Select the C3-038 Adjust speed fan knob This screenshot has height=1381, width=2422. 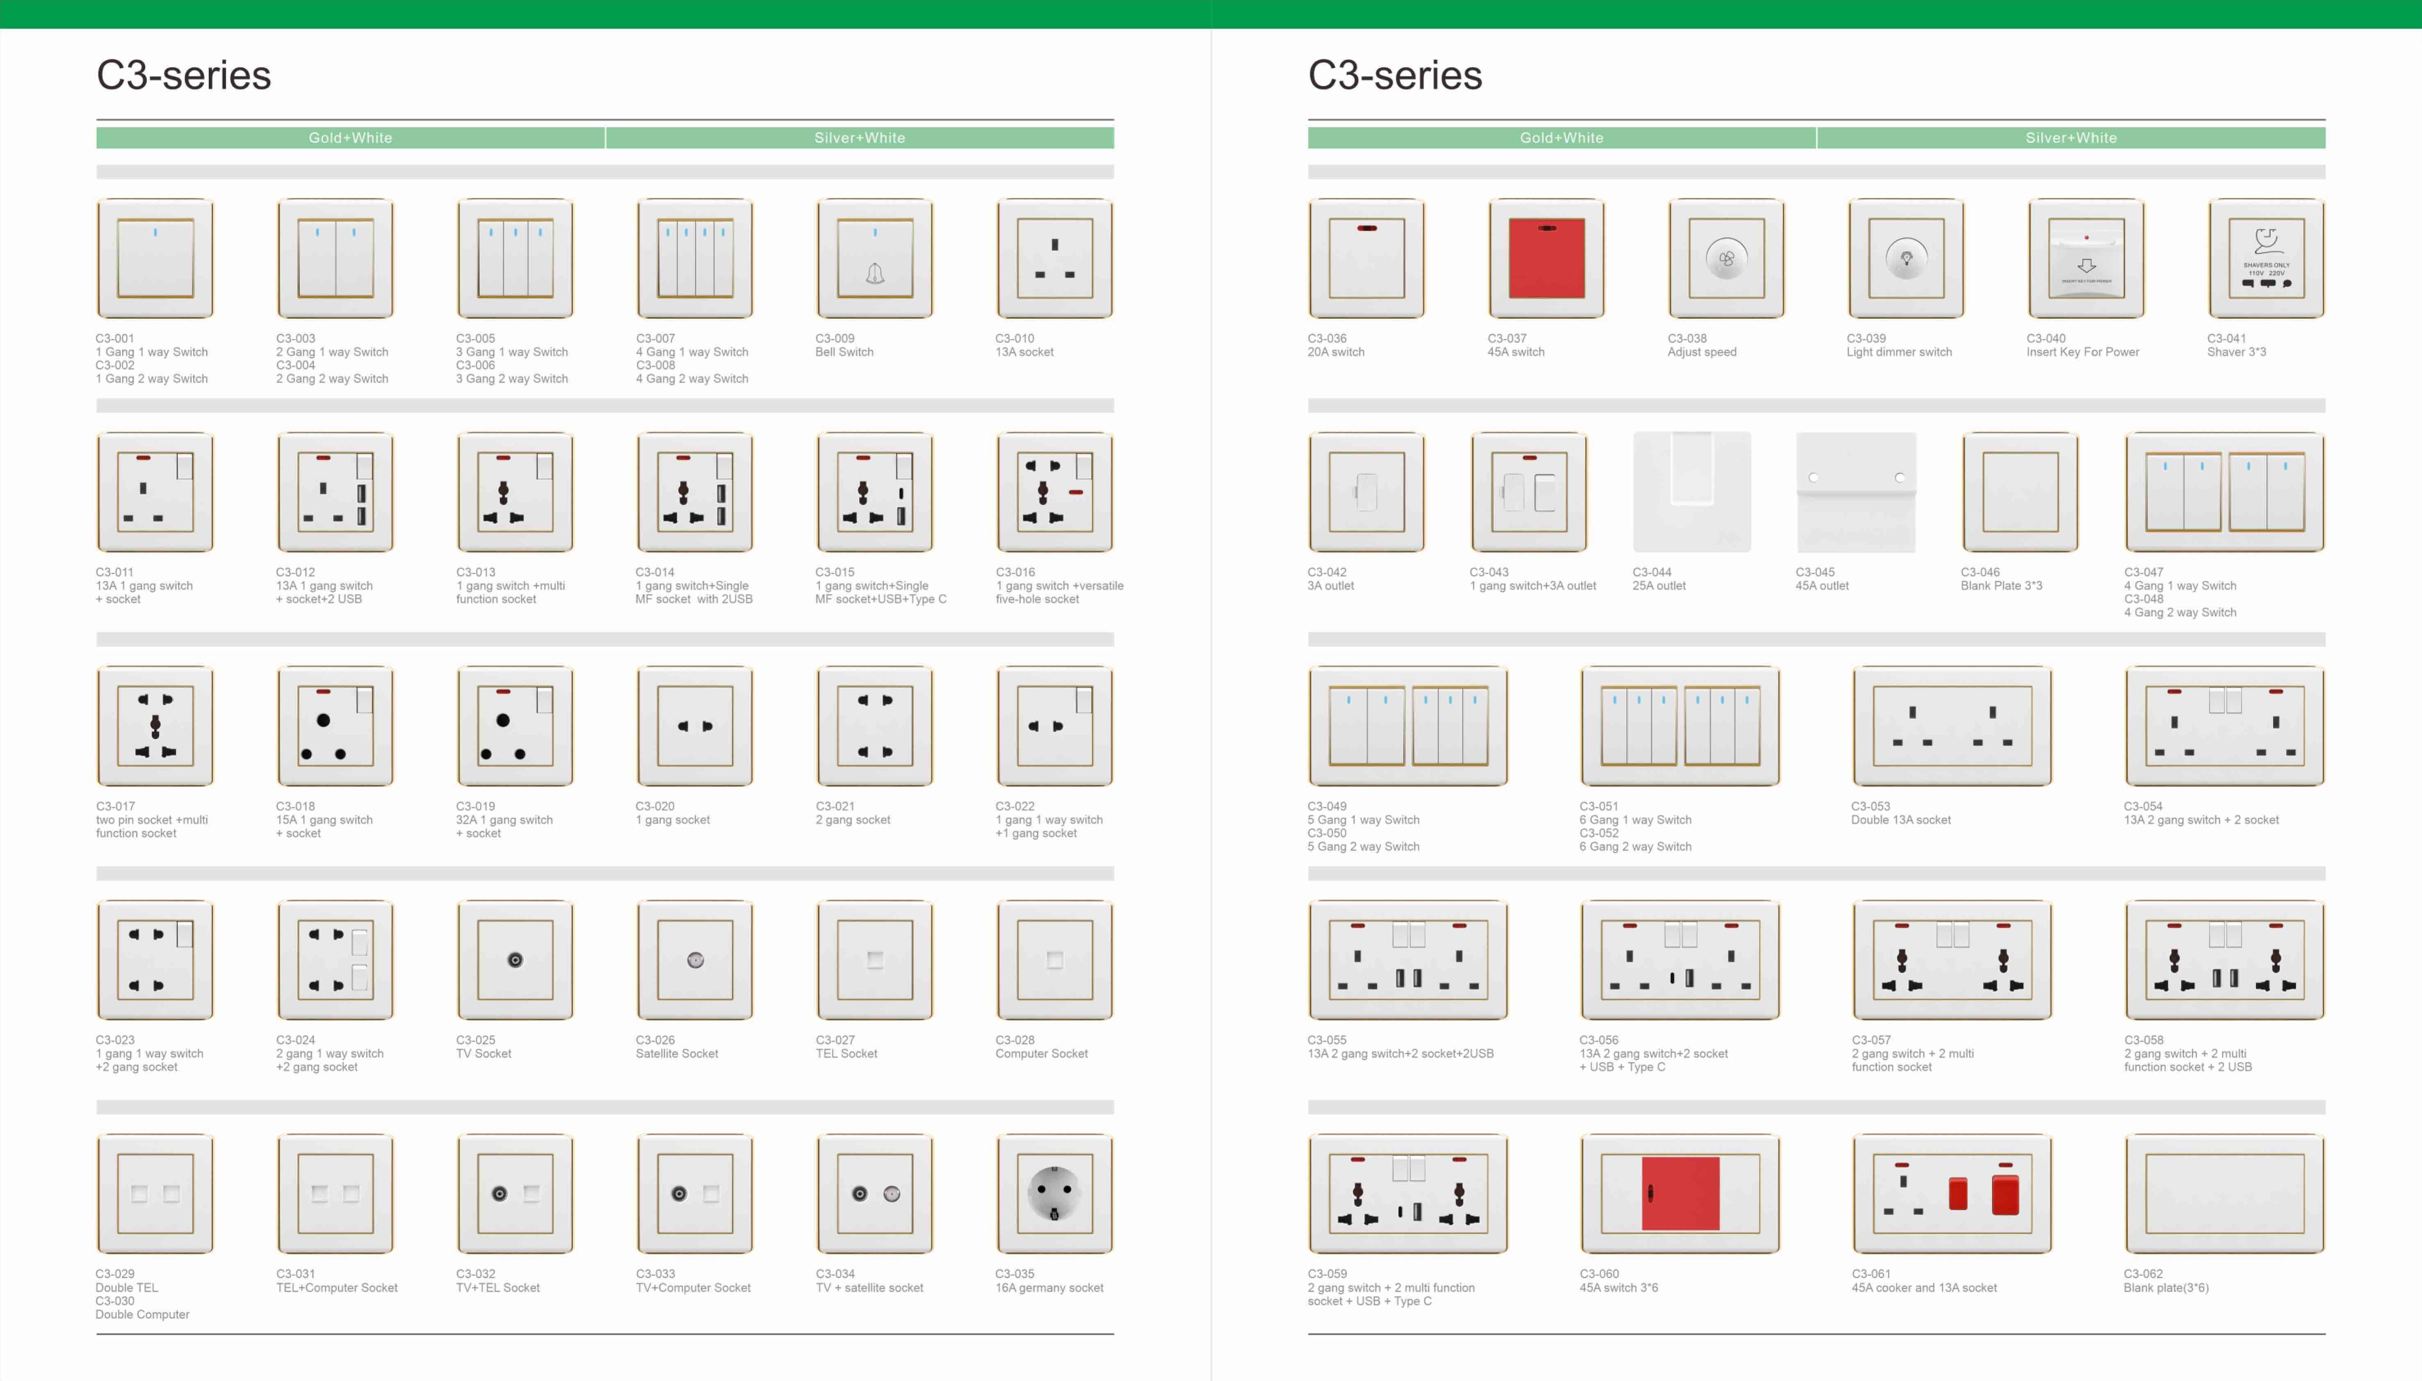click(1726, 258)
